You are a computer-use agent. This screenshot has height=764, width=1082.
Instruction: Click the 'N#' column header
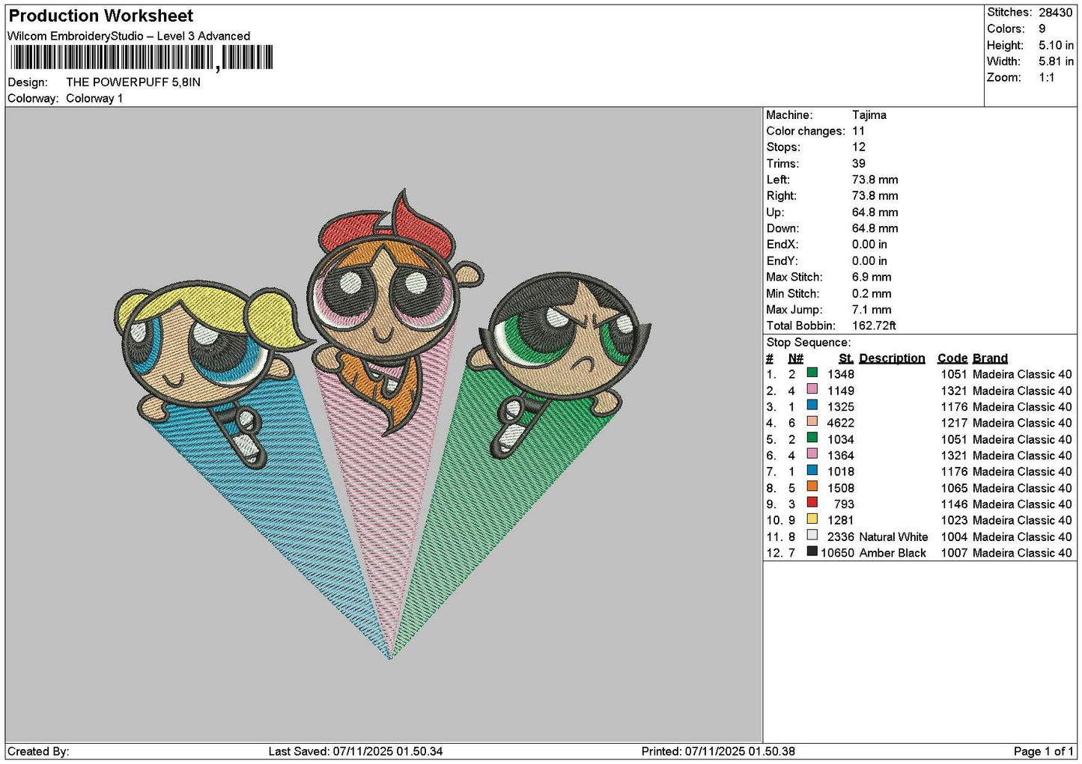pos(795,358)
